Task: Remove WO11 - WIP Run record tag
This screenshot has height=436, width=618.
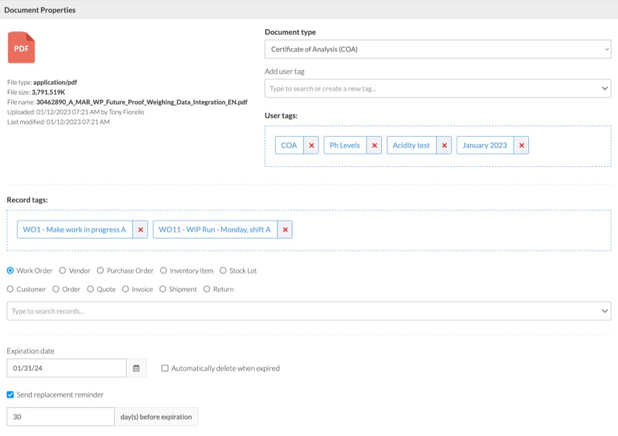Action: pos(285,229)
